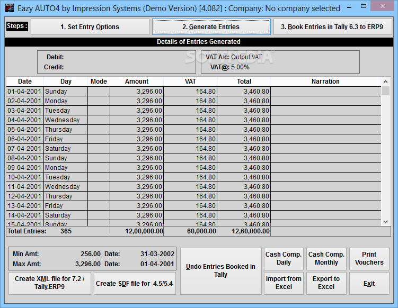Select step 2 Generate Entries
Viewport: 398px width, 308px height.
click(211, 27)
